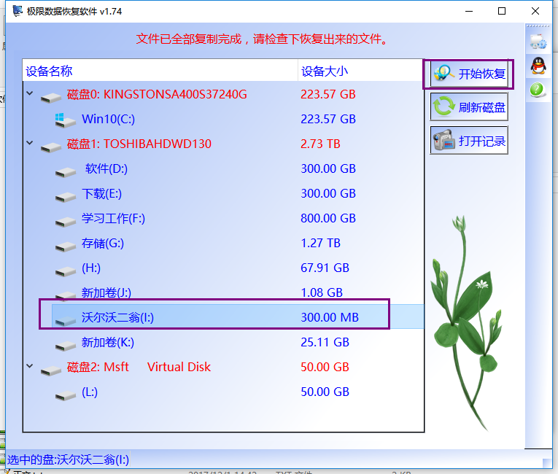The image size is (558, 474).
Task: Select the (L:) partition row
Action: (223, 392)
